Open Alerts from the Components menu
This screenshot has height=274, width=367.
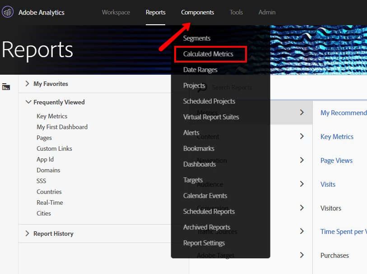click(191, 133)
